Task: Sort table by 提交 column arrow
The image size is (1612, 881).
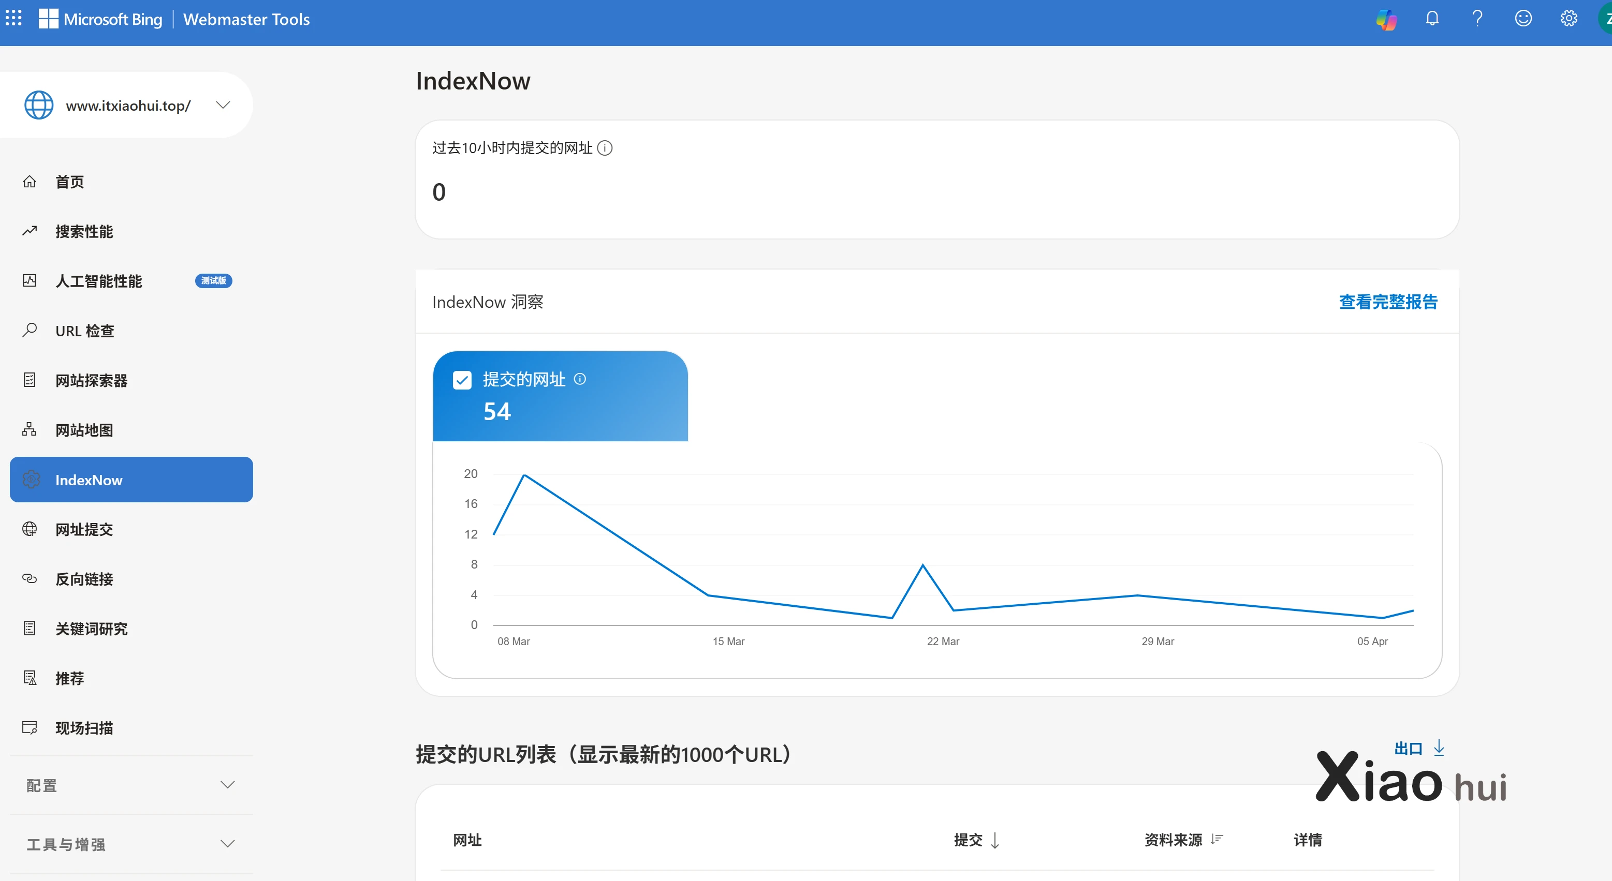Action: coord(995,840)
